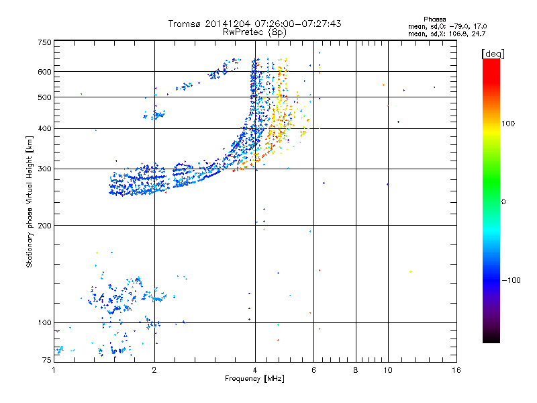Click the x-axis tick label '1'
Screen dimensions: 537x403
pos(54,370)
